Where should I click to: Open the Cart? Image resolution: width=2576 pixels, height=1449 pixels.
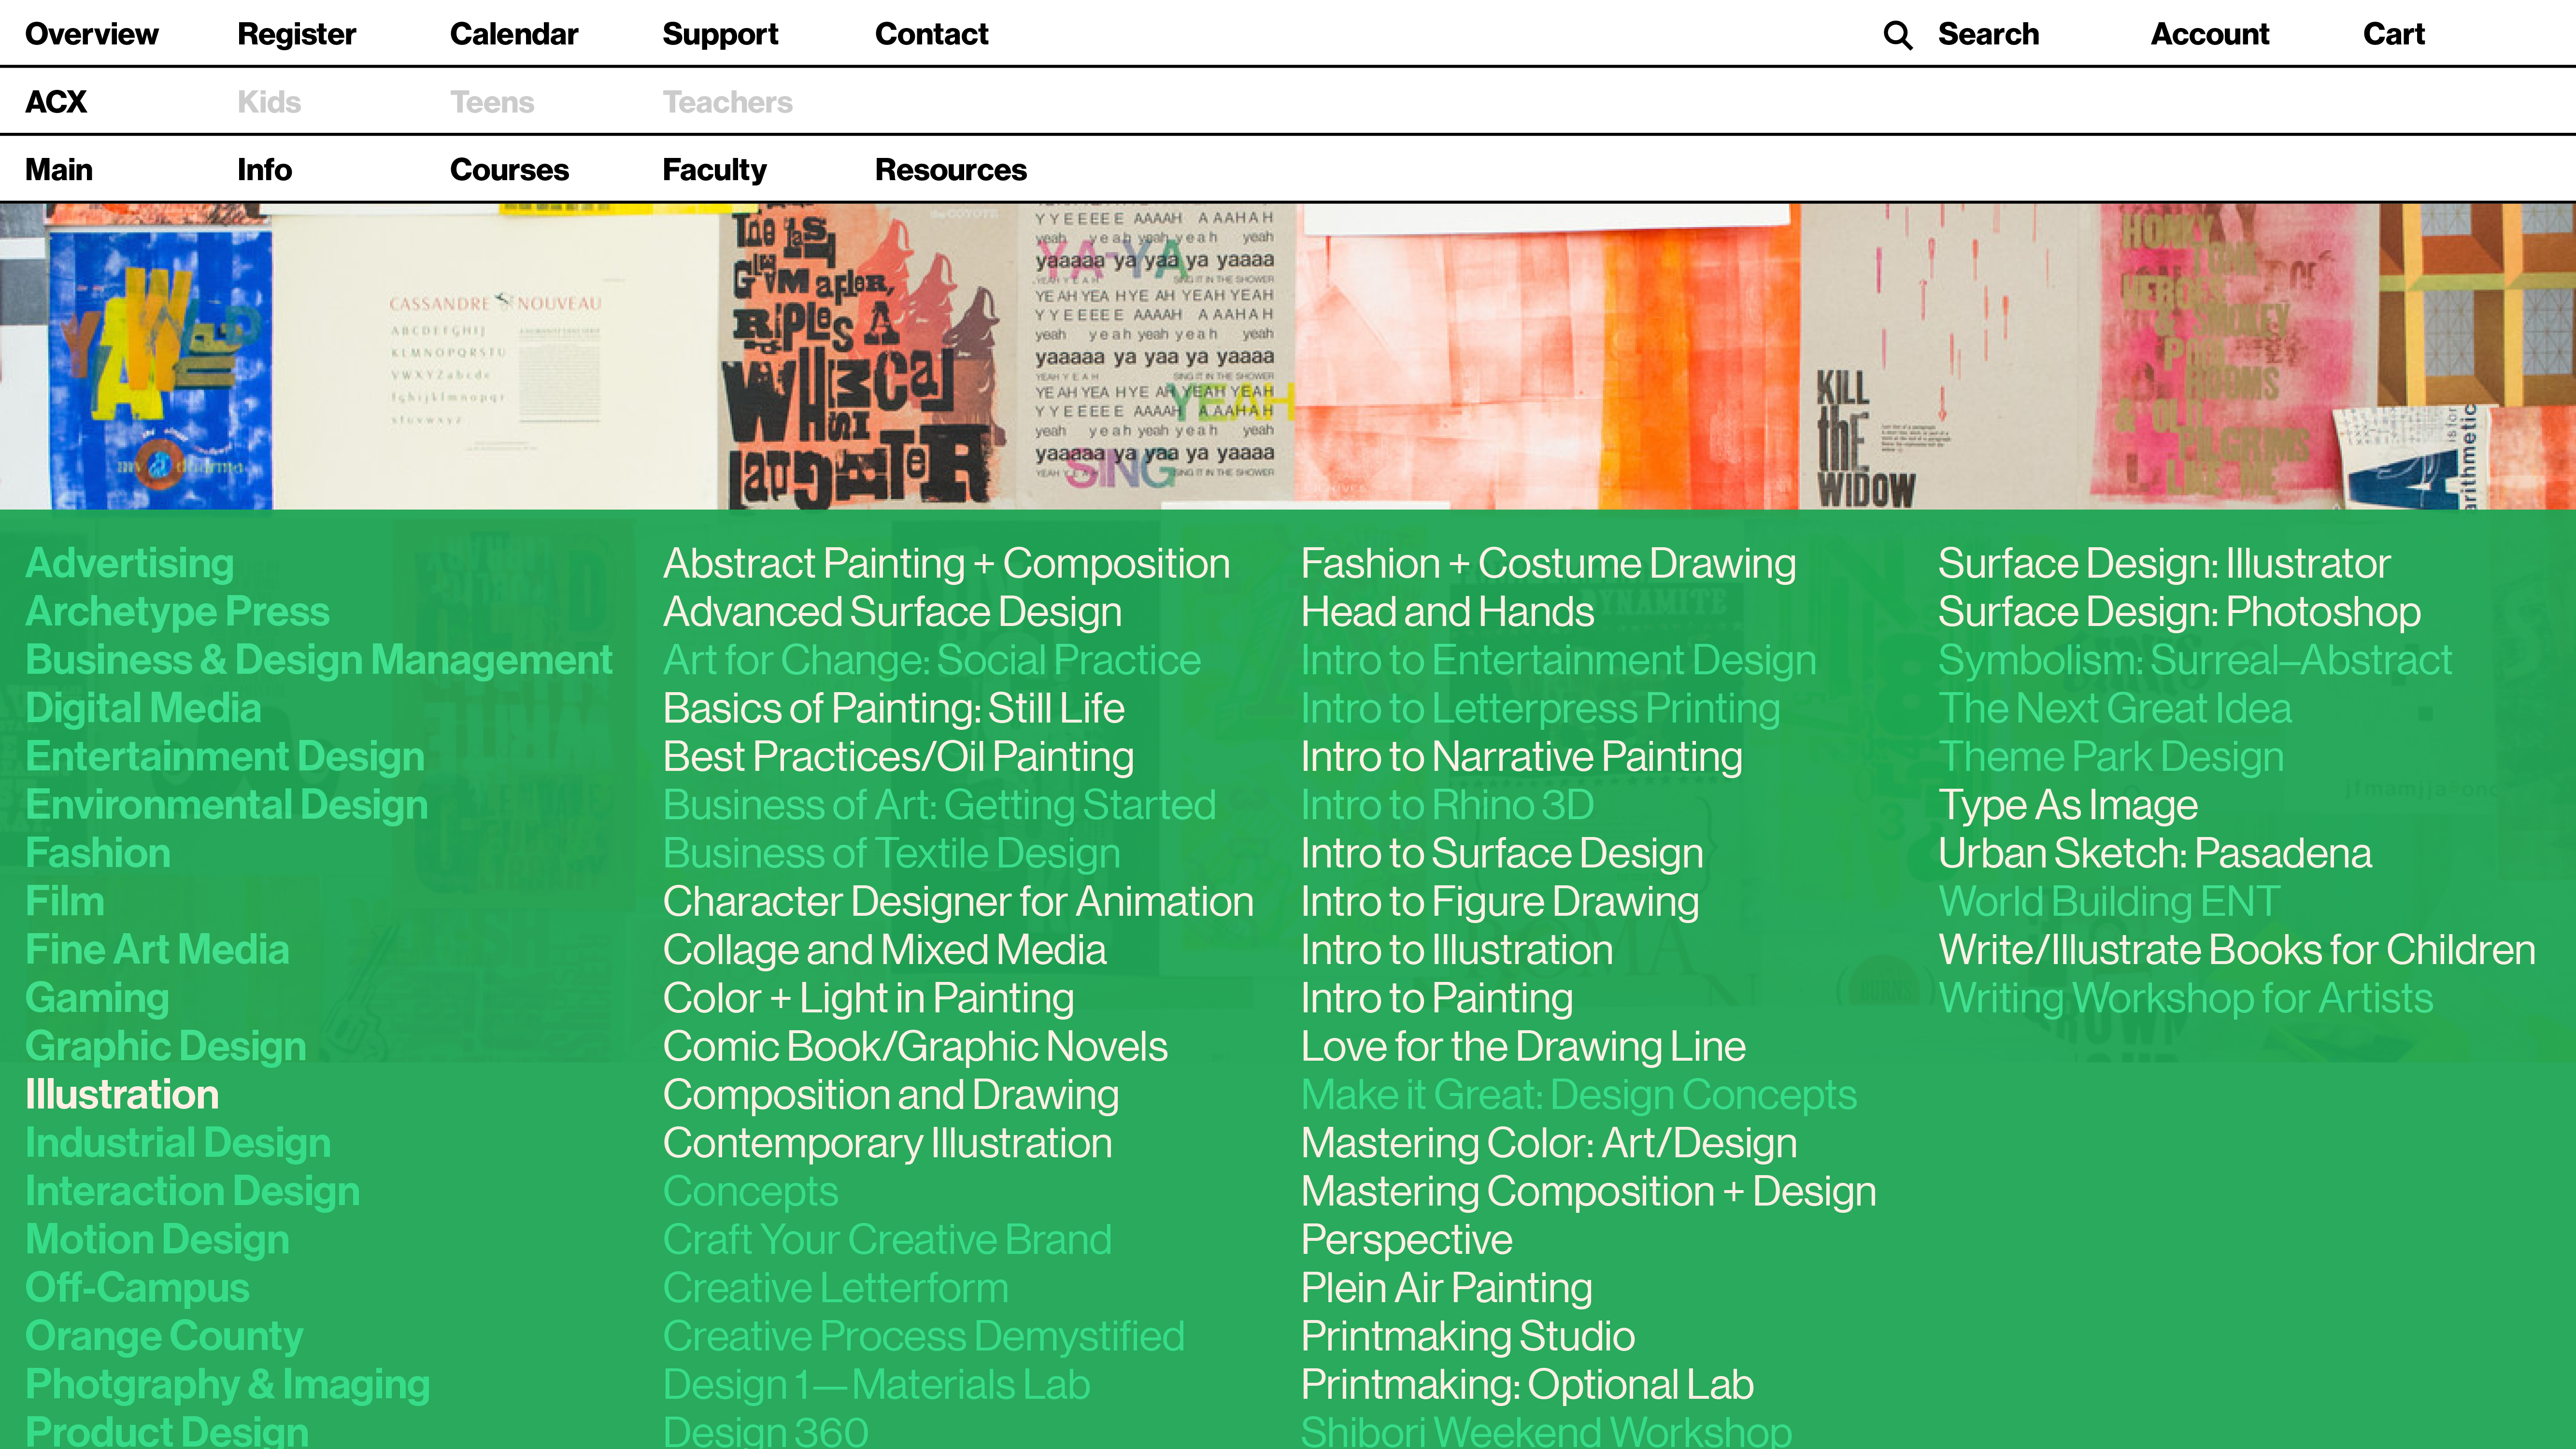coord(2393,34)
